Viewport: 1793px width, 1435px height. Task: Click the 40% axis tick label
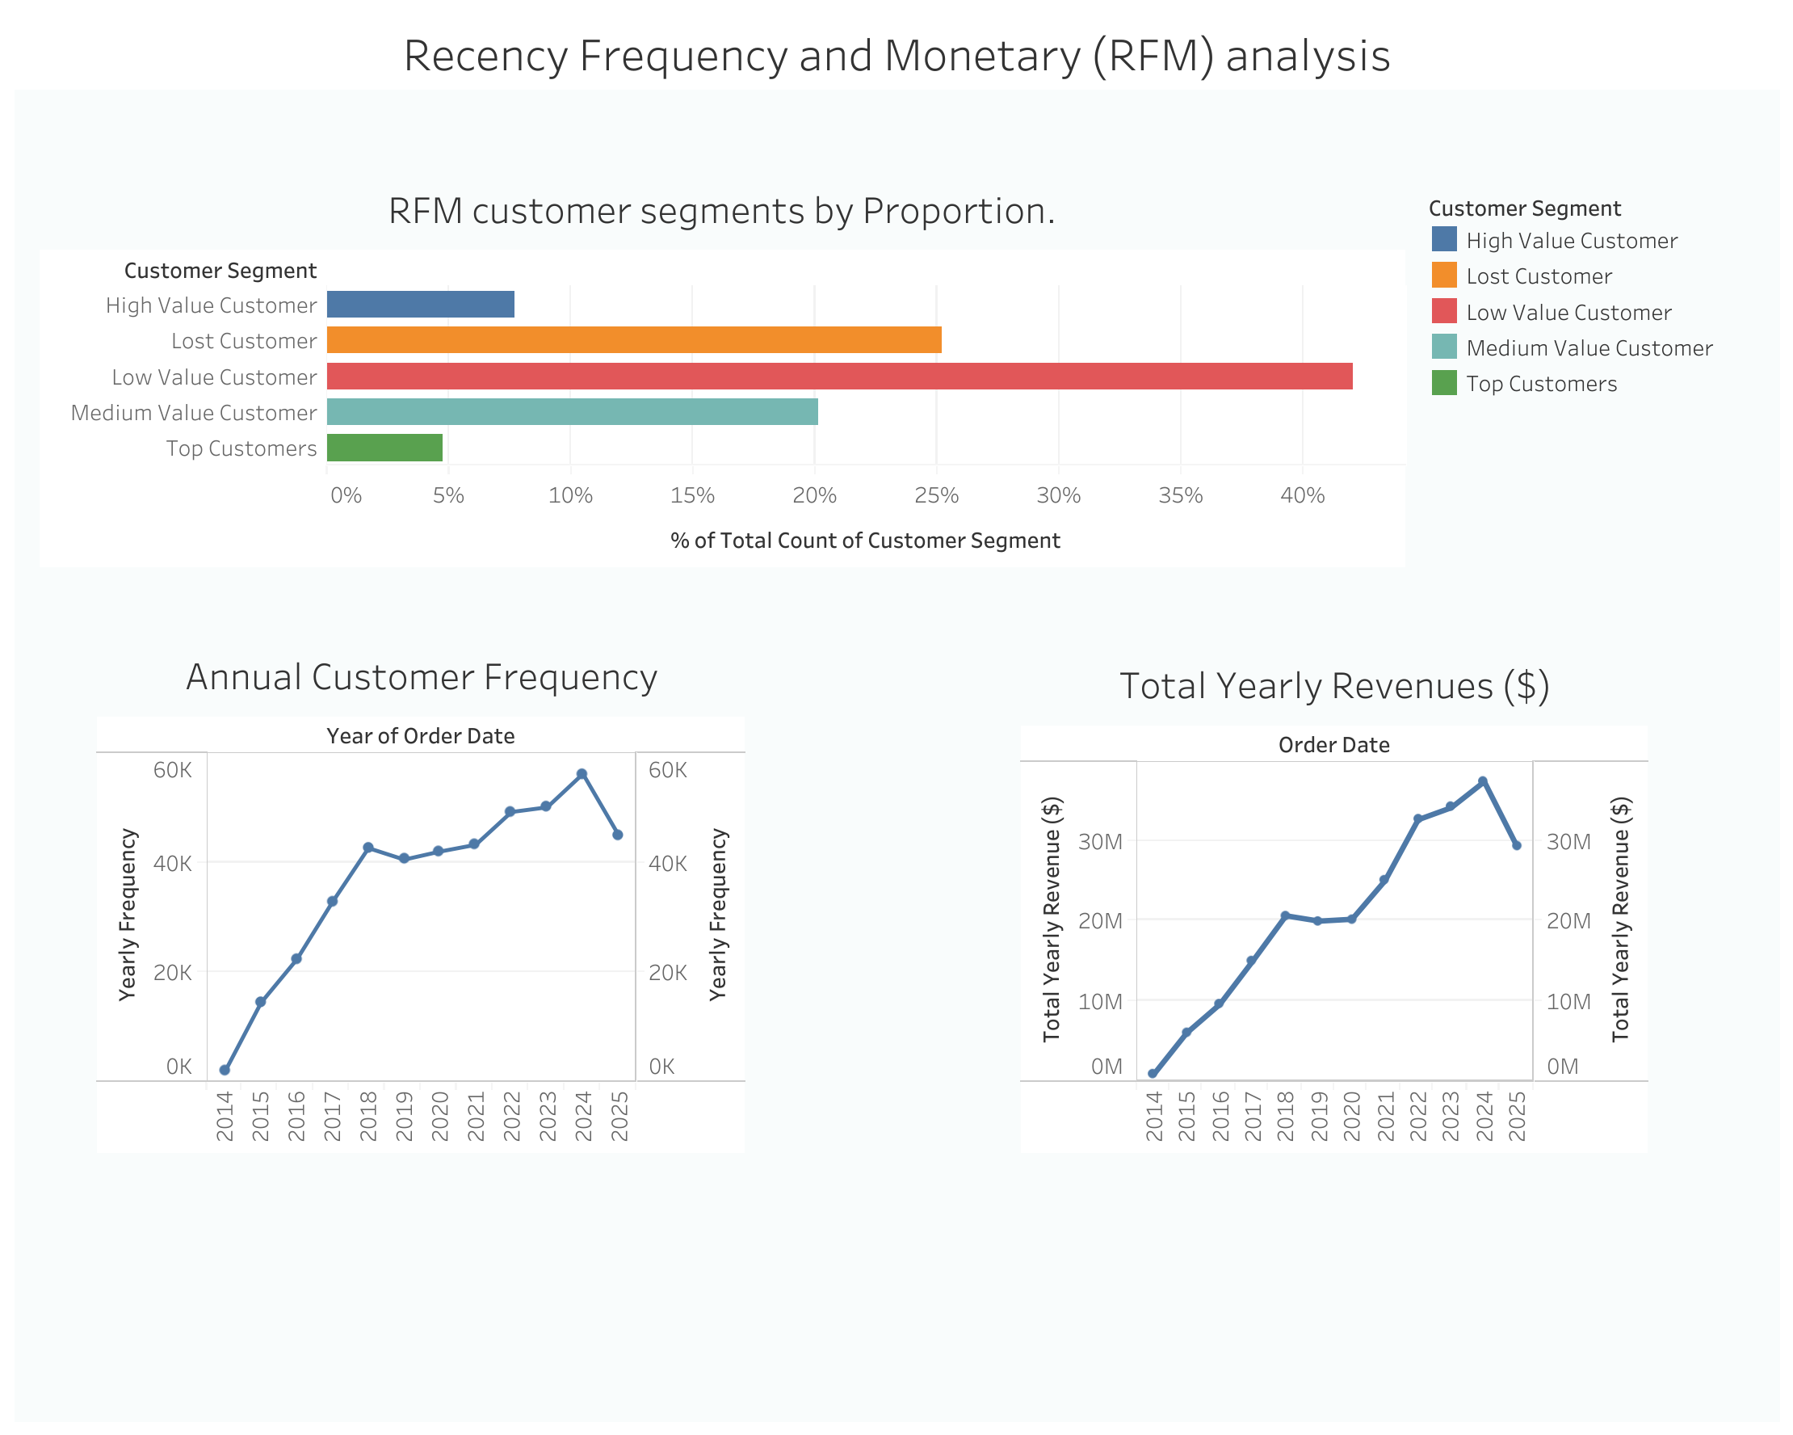coord(1302,496)
